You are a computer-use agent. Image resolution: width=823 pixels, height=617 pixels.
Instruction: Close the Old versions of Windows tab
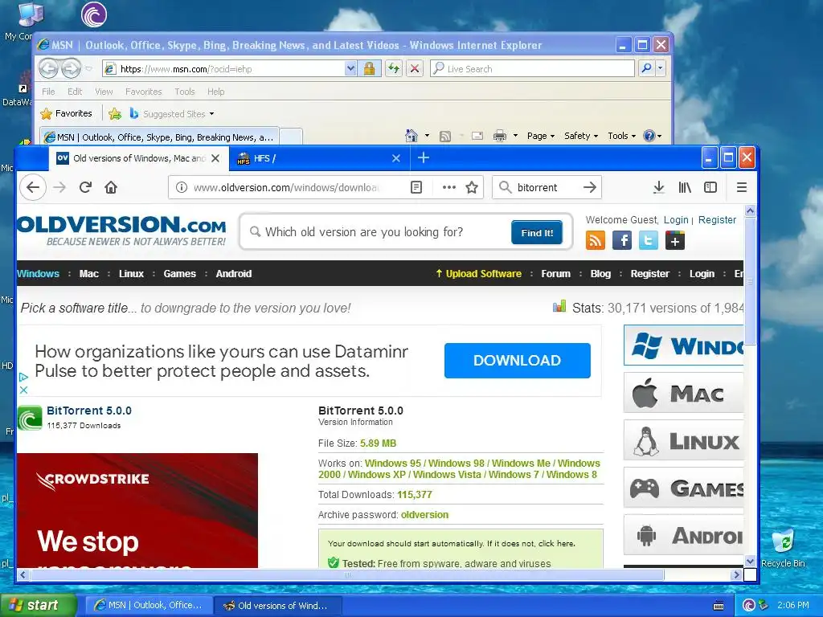coord(215,158)
